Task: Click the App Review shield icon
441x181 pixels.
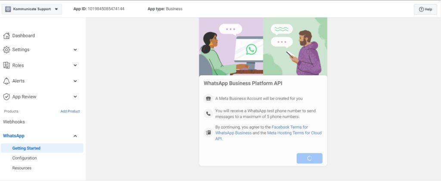Action: pos(6,97)
